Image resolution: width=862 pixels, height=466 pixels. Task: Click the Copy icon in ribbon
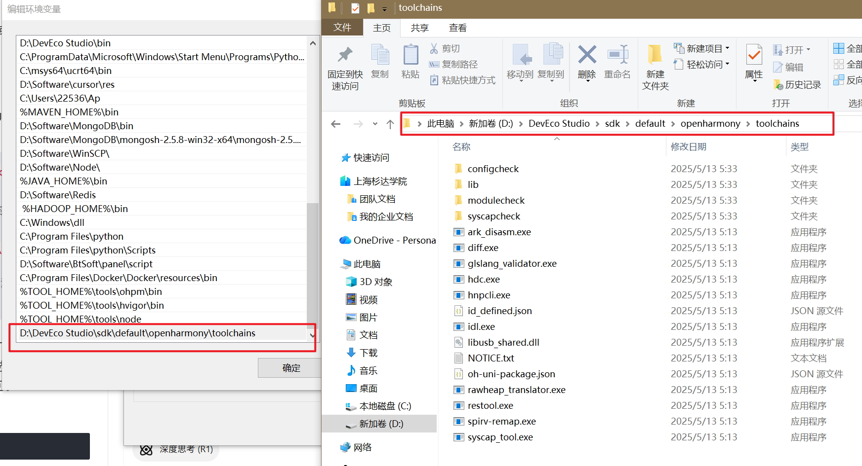(x=380, y=55)
